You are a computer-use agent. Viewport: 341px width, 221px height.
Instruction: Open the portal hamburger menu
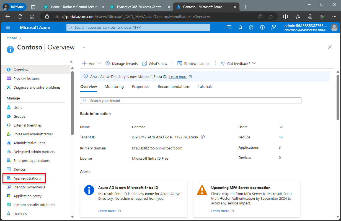pos(8,27)
